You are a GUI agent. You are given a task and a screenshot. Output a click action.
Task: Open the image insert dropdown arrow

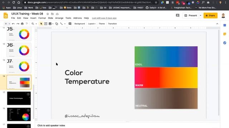[x=53, y=24]
